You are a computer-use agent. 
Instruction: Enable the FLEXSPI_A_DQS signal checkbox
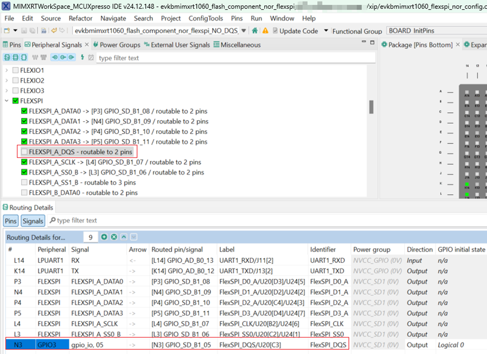pyautogui.click(x=24, y=152)
